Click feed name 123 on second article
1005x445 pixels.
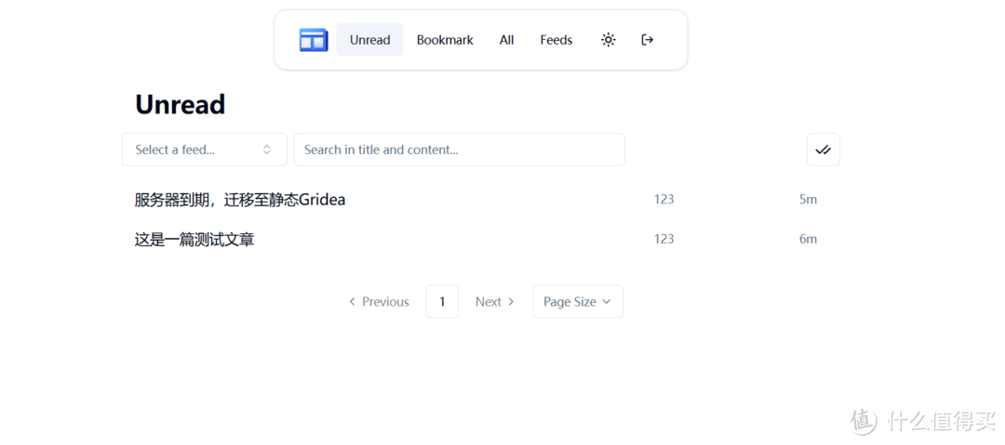coord(663,239)
